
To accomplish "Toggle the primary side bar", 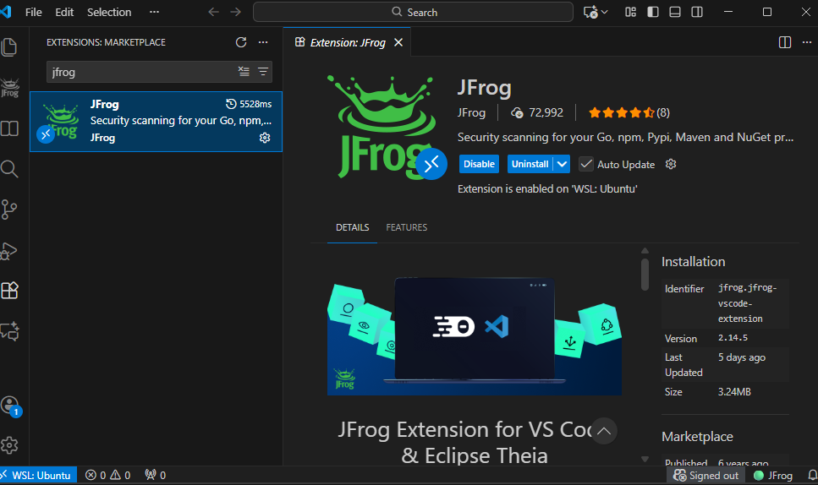I will (653, 12).
